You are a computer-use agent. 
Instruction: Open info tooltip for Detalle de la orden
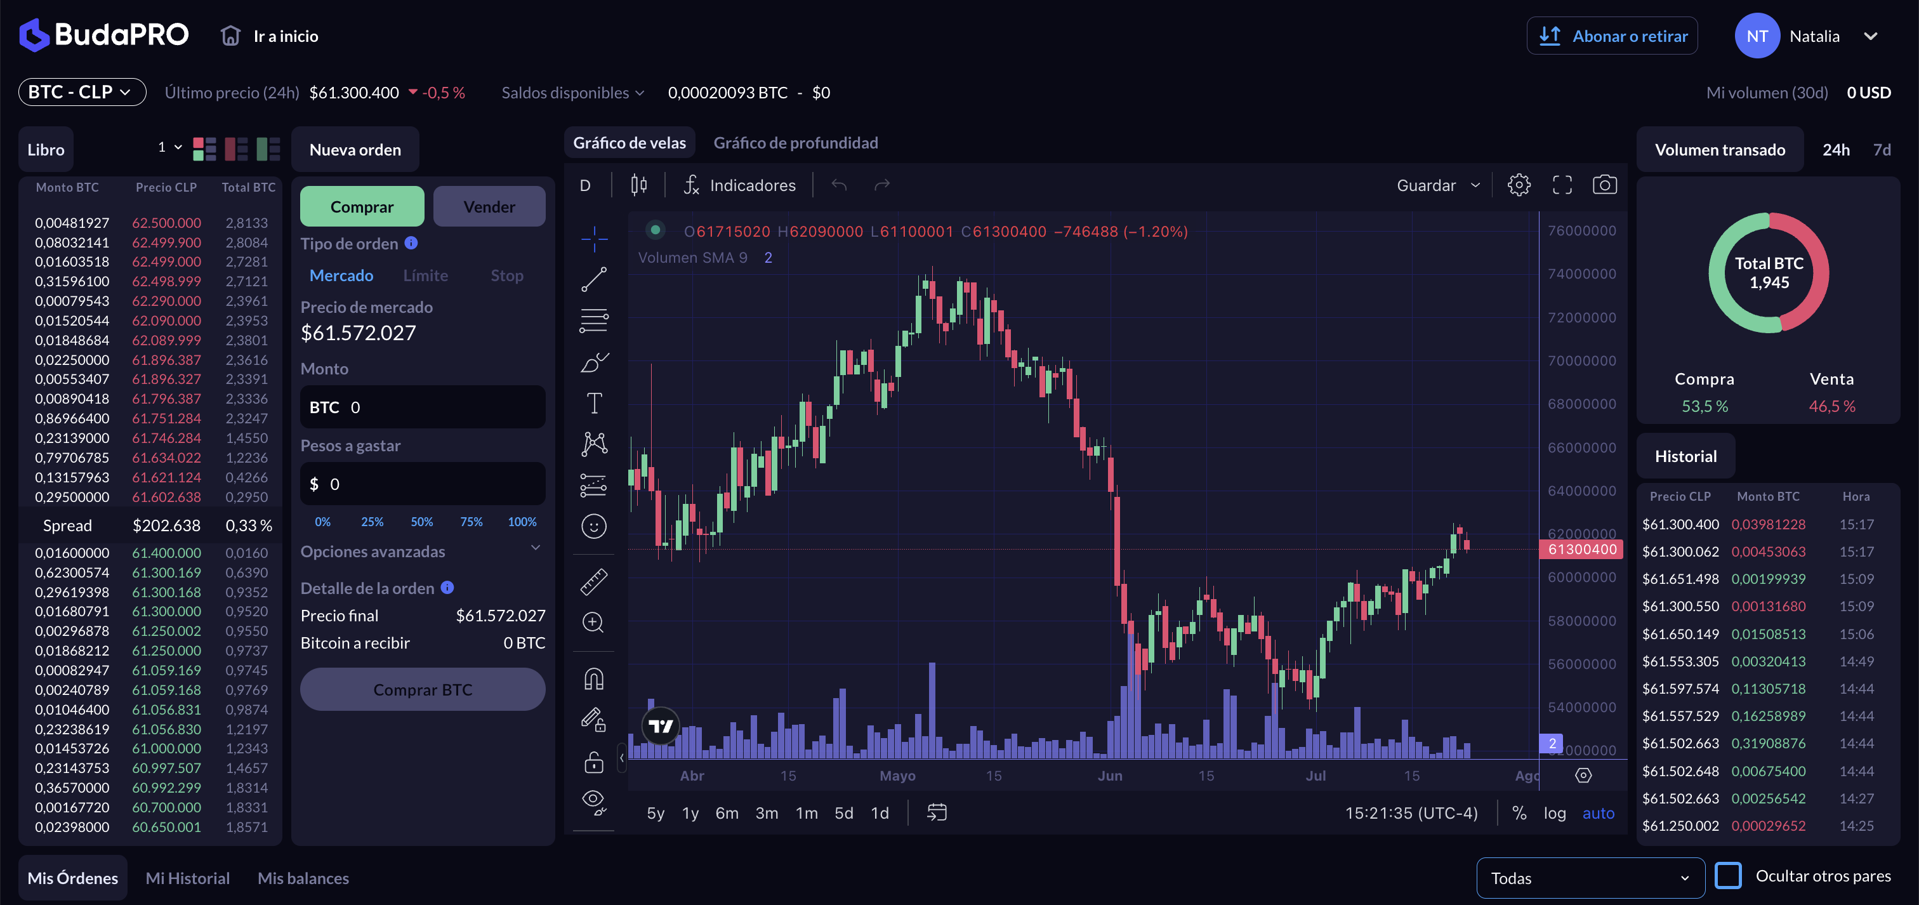tap(447, 587)
